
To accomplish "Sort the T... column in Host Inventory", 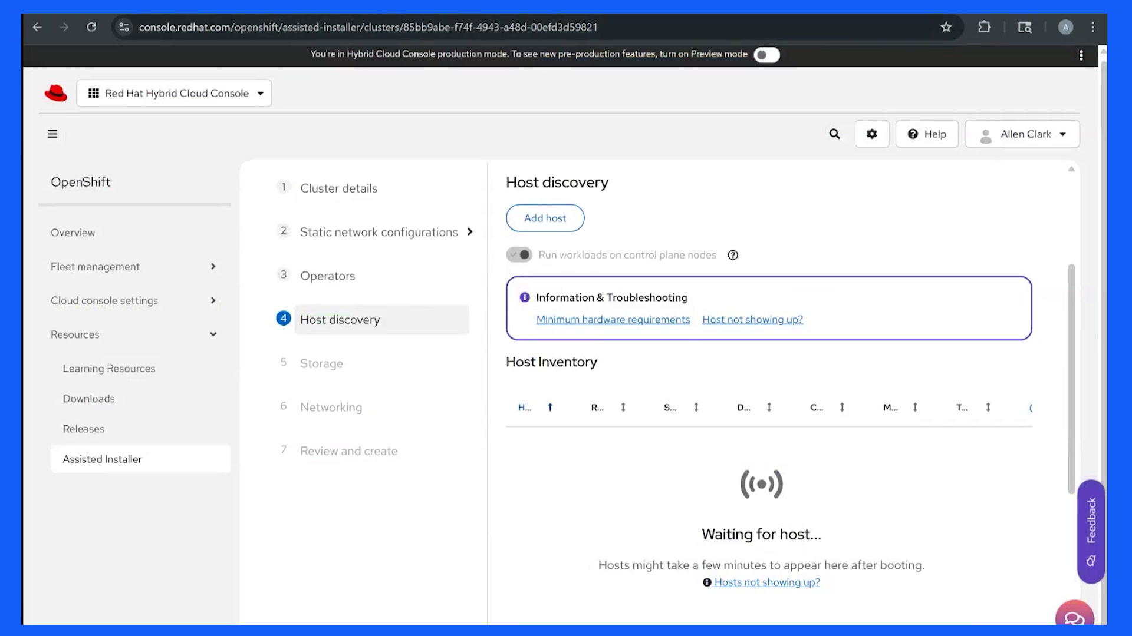I will coord(989,408).
